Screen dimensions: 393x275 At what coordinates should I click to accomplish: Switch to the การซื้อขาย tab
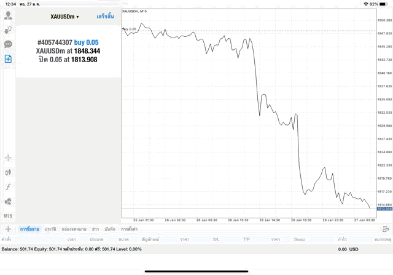point(29,229)
